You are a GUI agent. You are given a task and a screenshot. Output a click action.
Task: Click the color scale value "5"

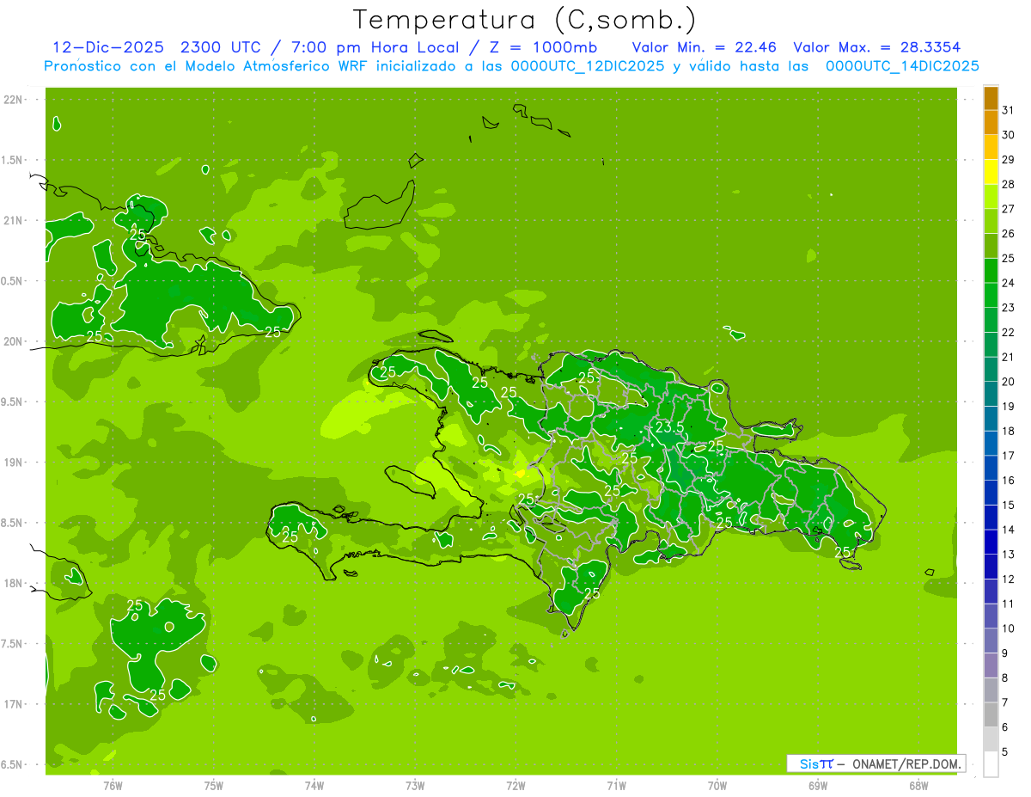tap(1005, 752)
